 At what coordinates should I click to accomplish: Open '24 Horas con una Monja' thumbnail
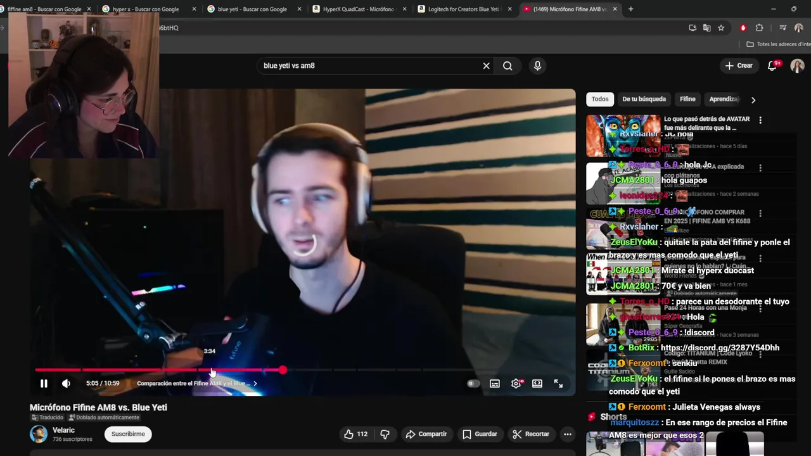pyautogui.click(x=623, y=324)
